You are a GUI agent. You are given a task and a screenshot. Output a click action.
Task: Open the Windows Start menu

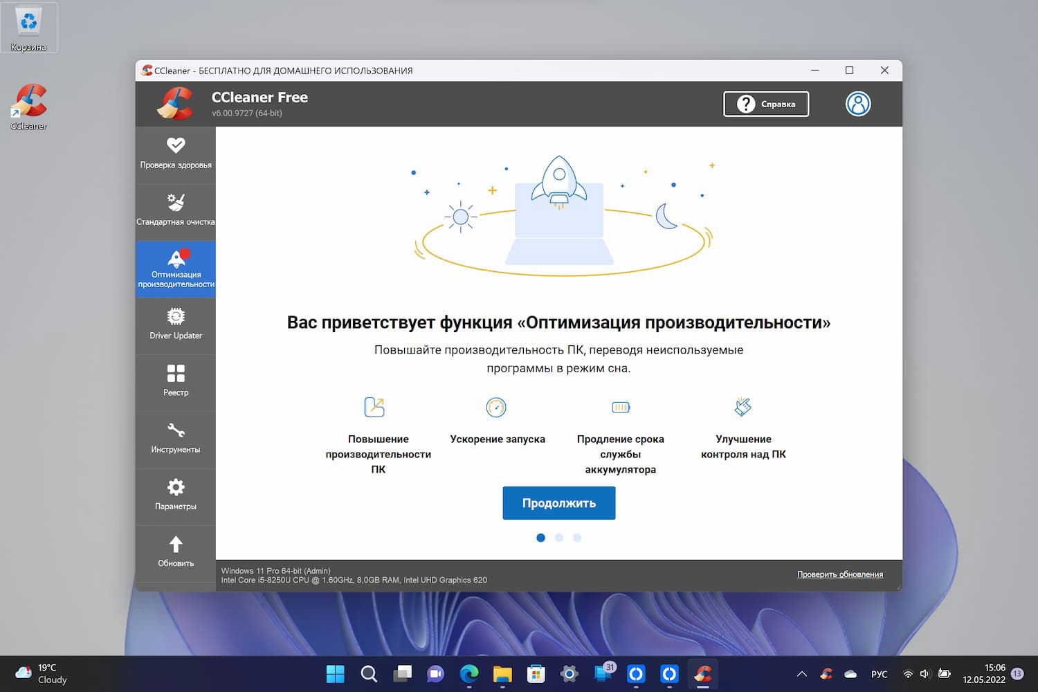coord(335,674)
